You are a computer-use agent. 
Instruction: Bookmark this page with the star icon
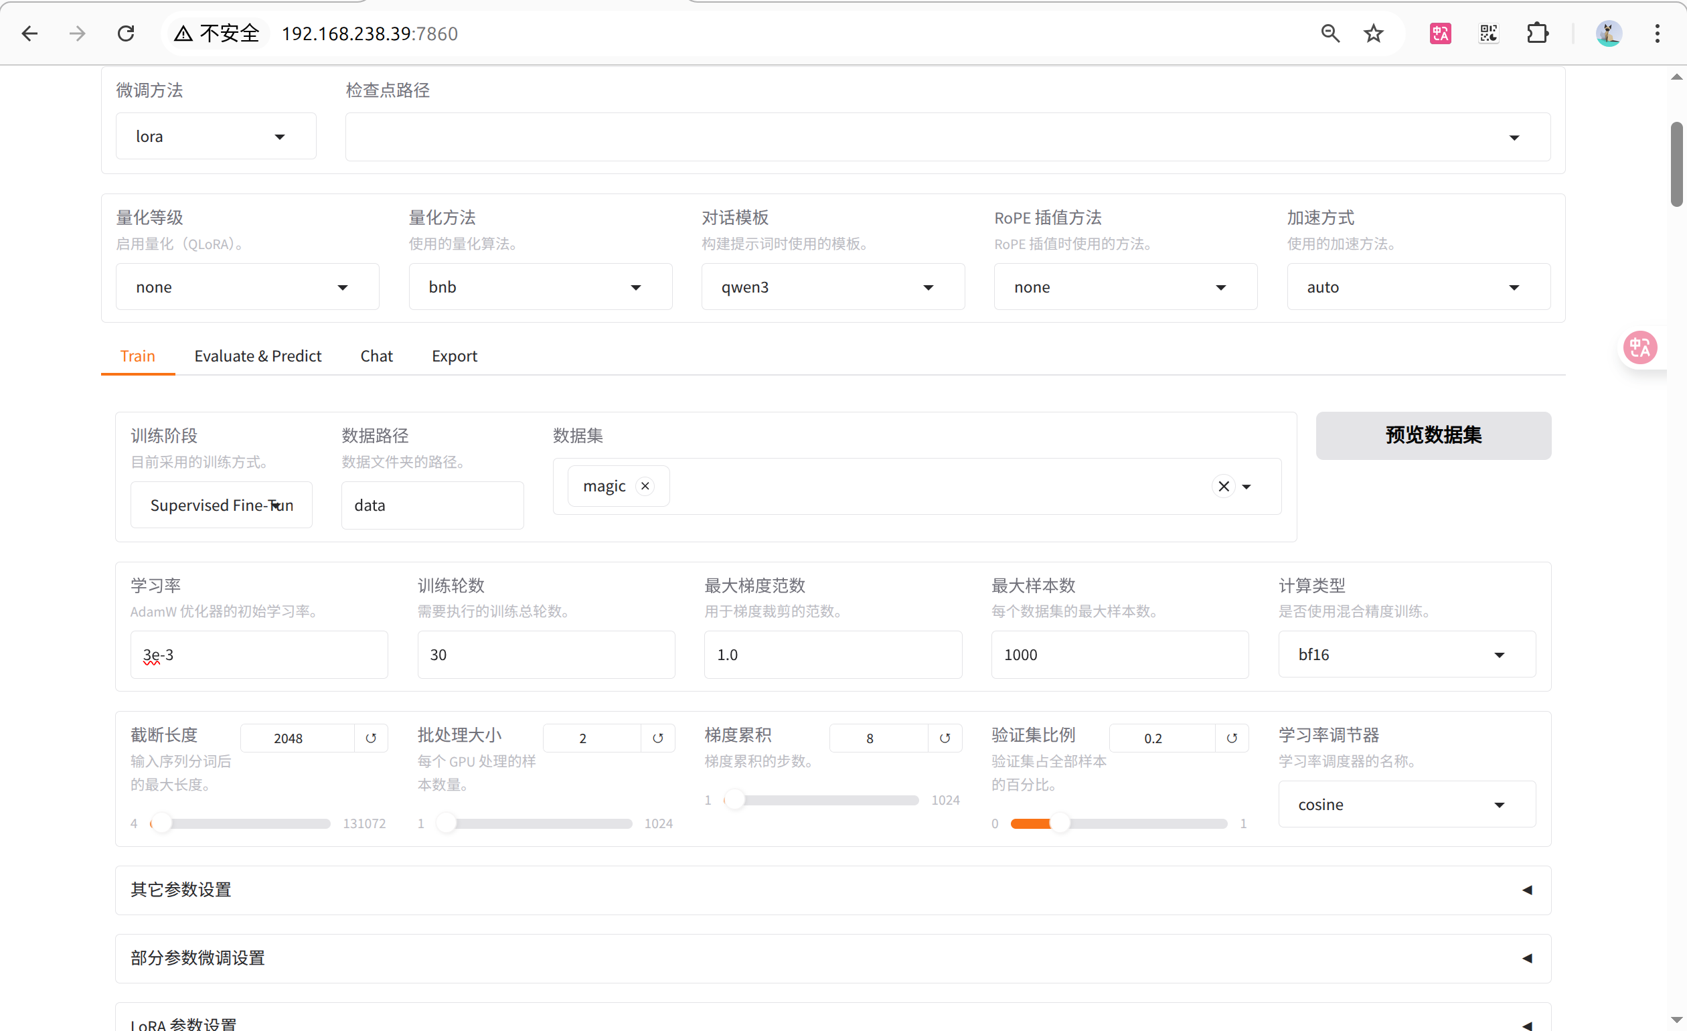click(x=1374, y=33)
